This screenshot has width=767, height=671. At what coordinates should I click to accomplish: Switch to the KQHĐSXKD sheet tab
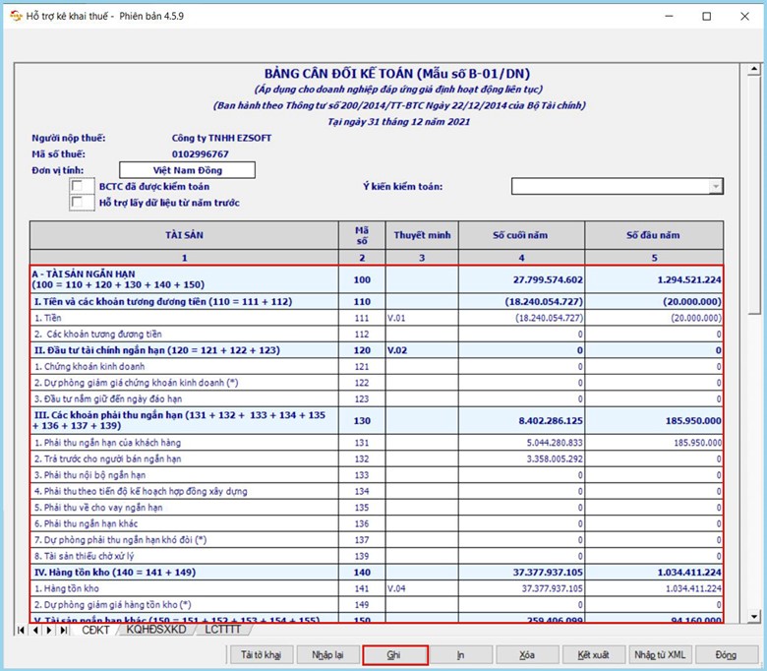(155, 631)
